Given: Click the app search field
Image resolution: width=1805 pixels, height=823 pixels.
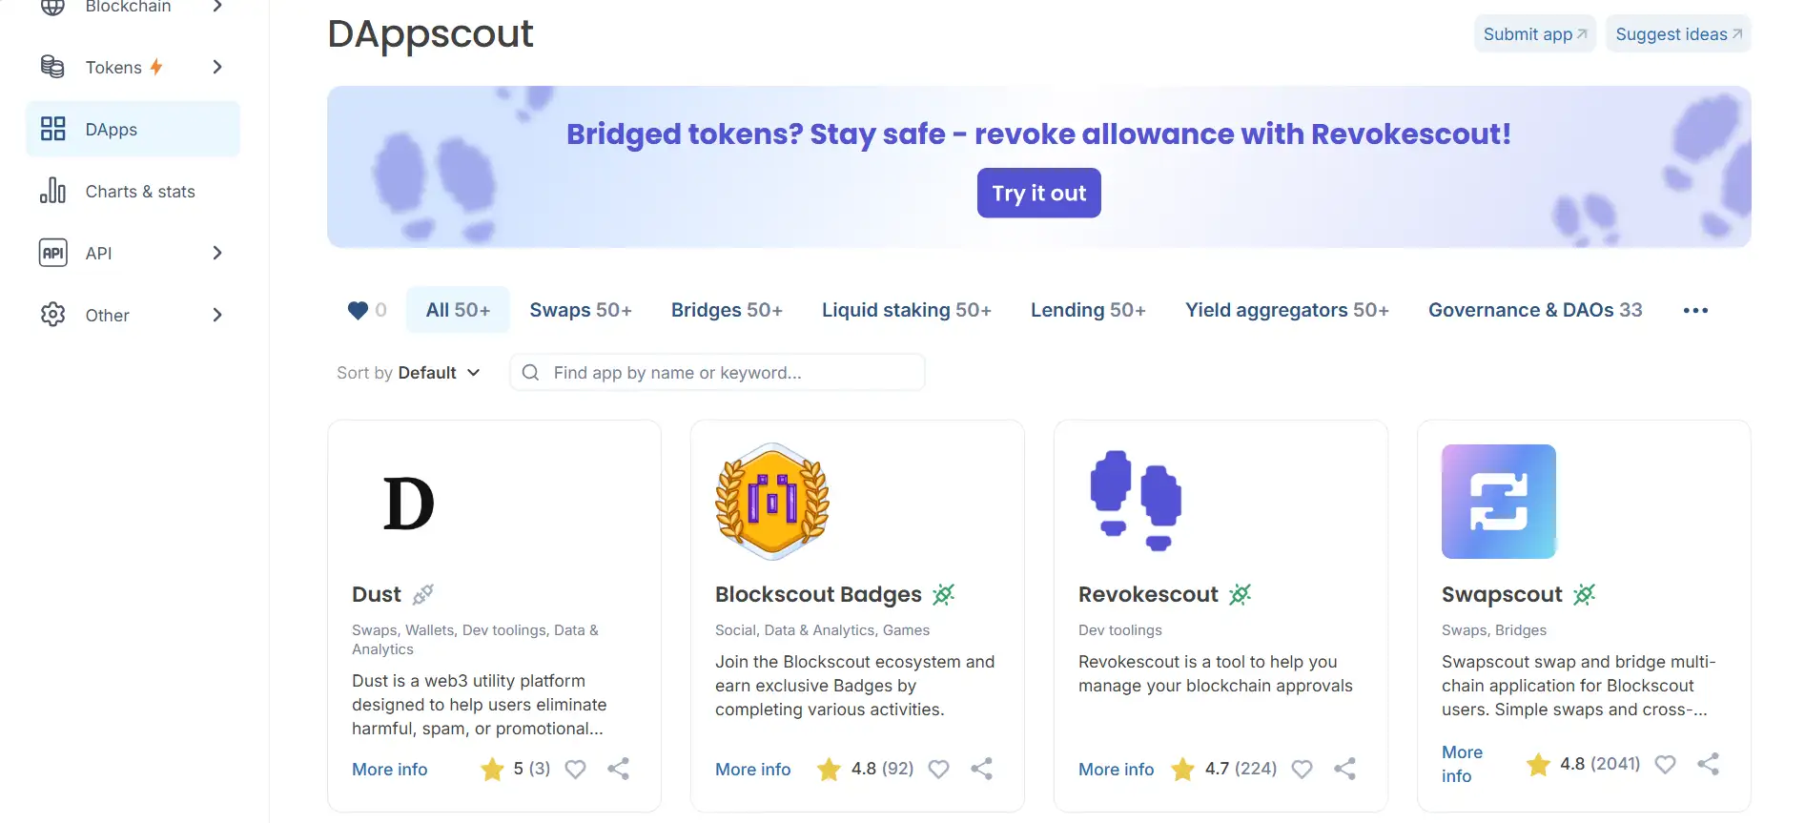Looking at the screenshot, I should click(725, 373).
